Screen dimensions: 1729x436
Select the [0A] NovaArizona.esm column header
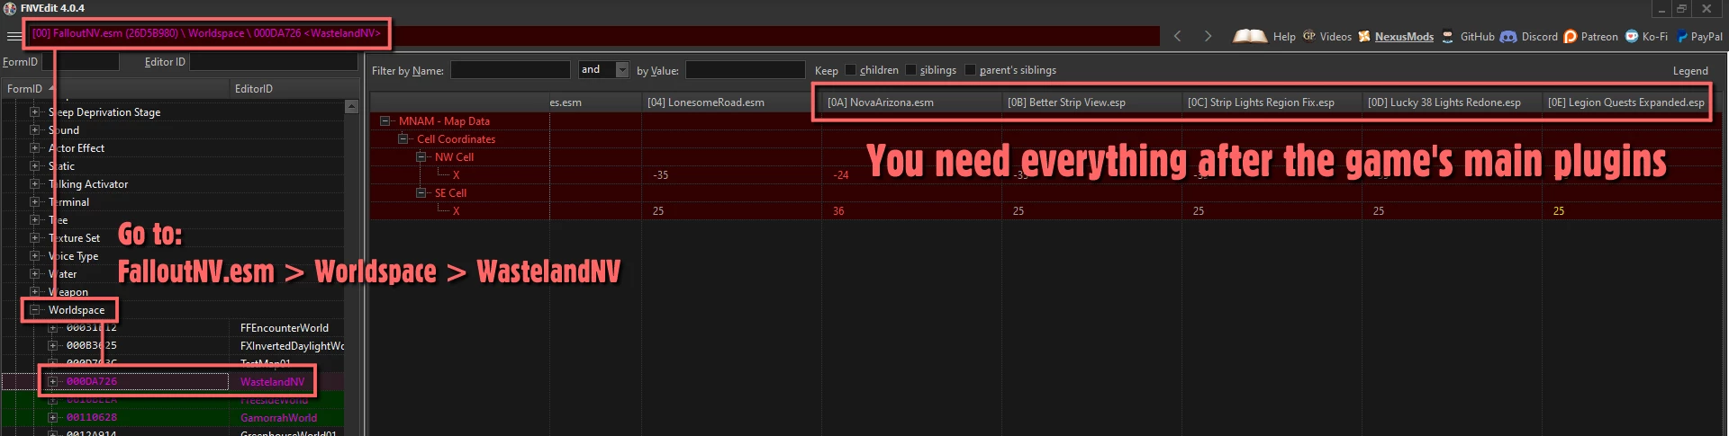point(911,102)
